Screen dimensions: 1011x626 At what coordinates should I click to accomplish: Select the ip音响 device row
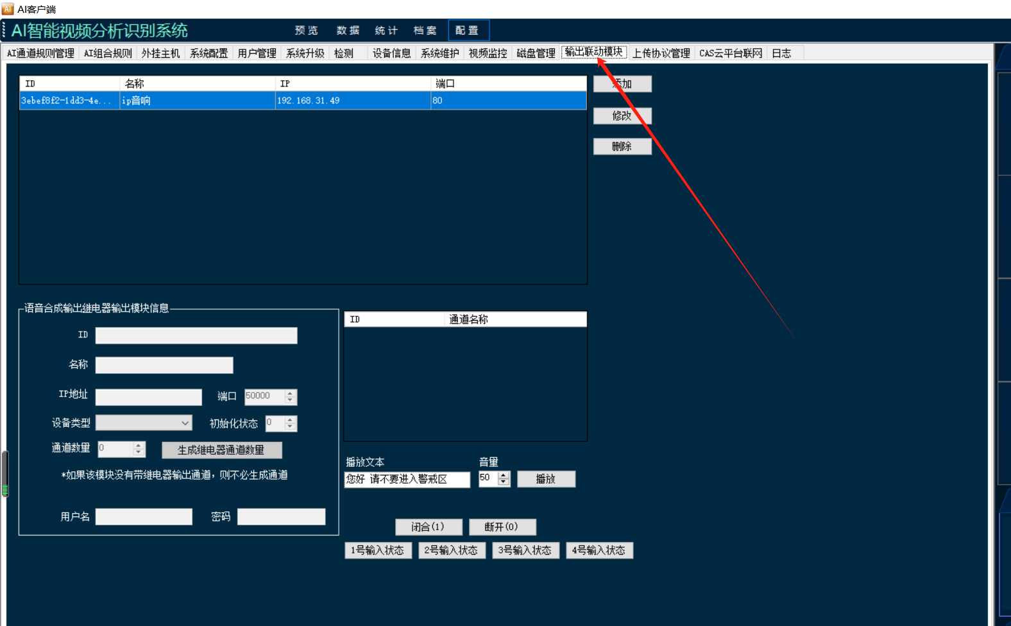click(303, 101)
